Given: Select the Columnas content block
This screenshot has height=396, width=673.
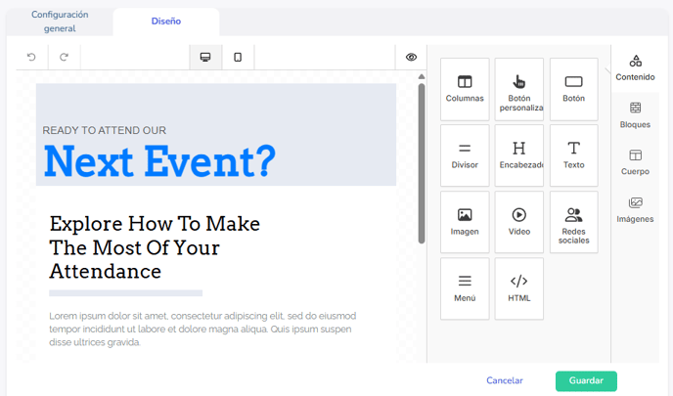Looking at the screenshot, I should tap(465, 89).
